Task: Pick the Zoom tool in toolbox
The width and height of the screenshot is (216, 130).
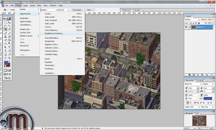Action: 9,57
